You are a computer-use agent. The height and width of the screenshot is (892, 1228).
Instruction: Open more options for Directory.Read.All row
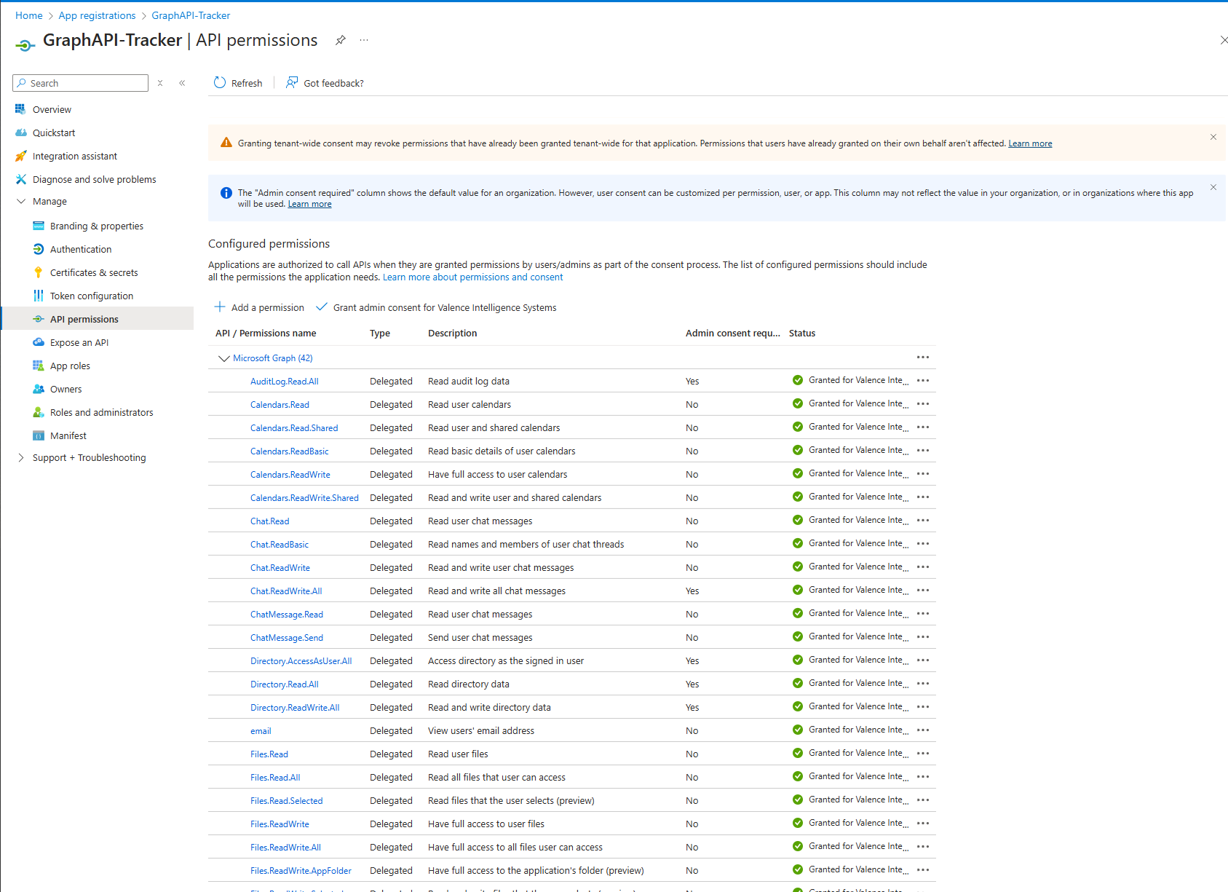tap(923, 683)
